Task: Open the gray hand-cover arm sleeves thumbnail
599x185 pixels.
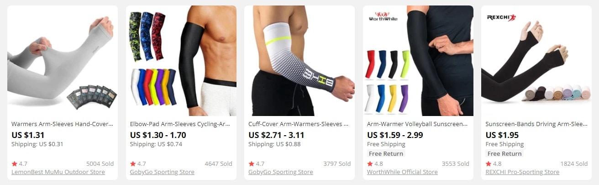Action: click(63, 61)
